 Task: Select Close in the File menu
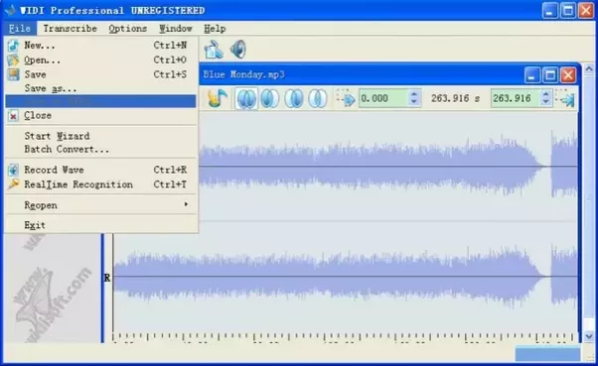[x=100, y=115]
